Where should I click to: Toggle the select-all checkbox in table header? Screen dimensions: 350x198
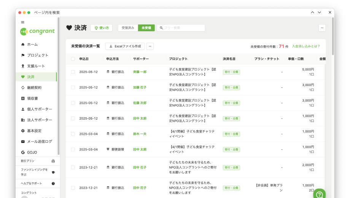click(x=73, y=59)
